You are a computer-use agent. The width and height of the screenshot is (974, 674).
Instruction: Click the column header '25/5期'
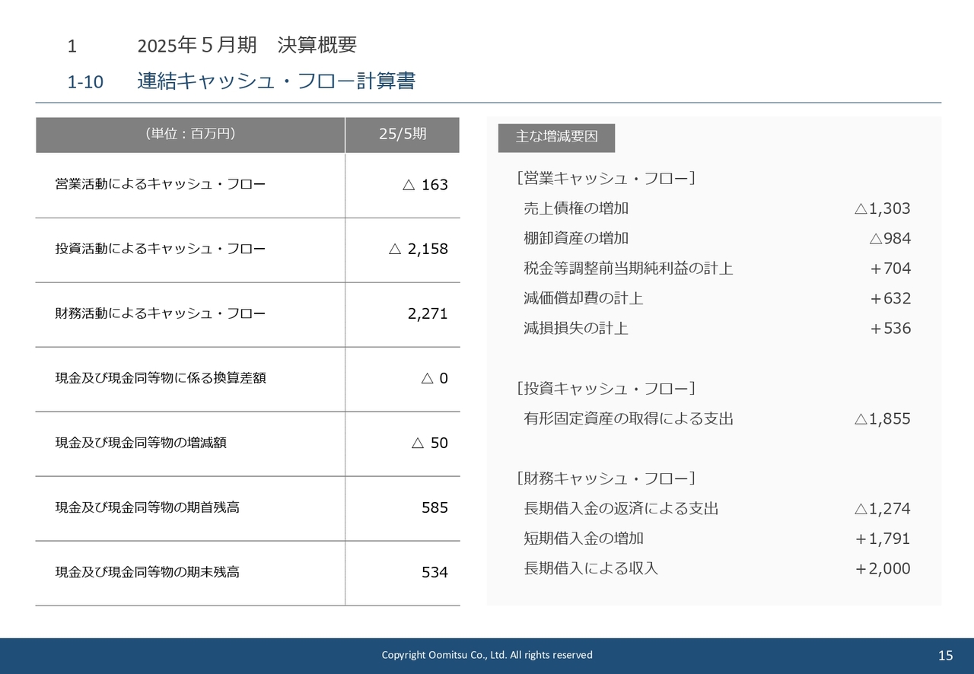click(x=403, y=135)
